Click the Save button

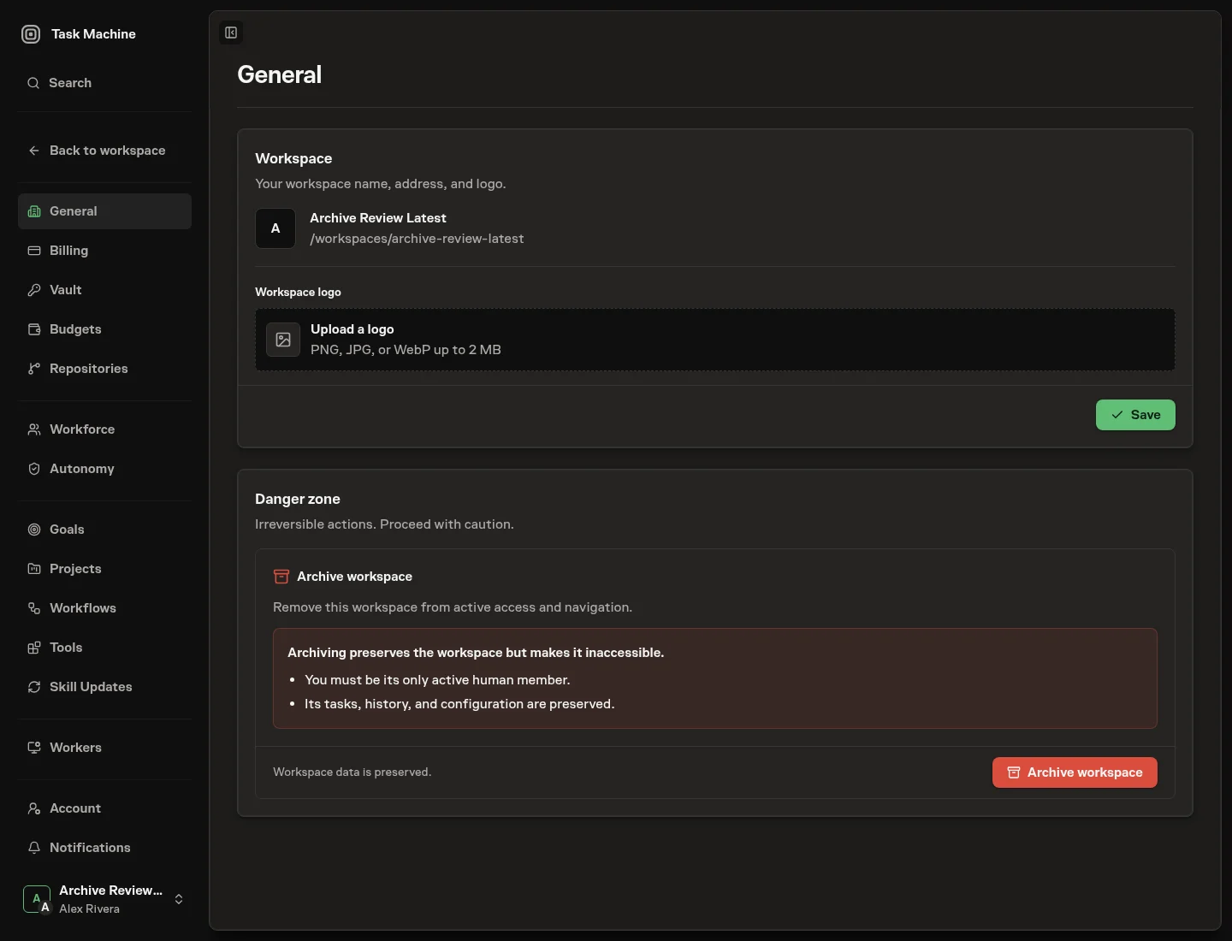[x=1135, y=415]
